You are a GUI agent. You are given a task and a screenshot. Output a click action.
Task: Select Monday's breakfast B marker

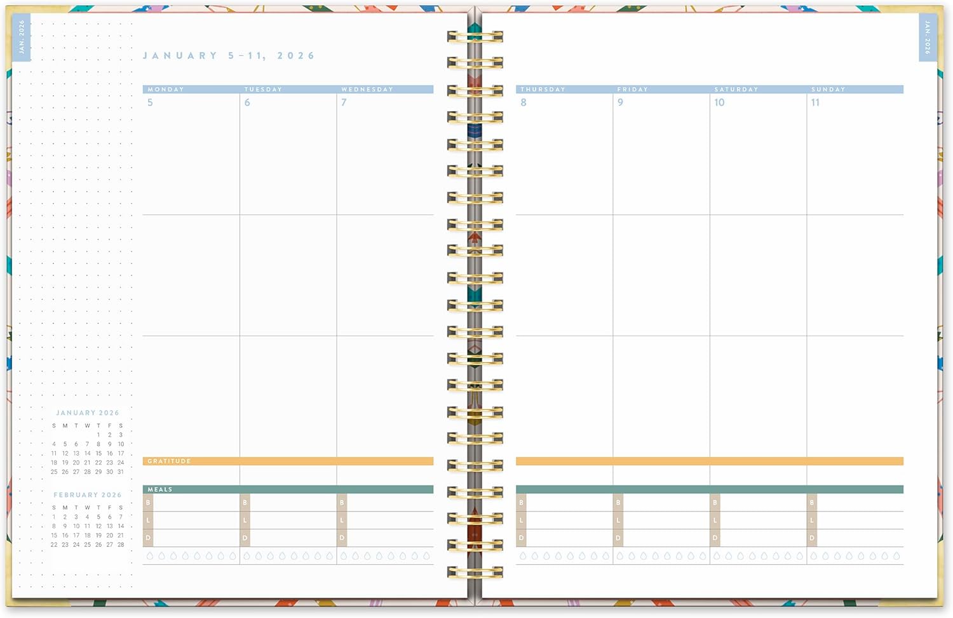point(148,503)
